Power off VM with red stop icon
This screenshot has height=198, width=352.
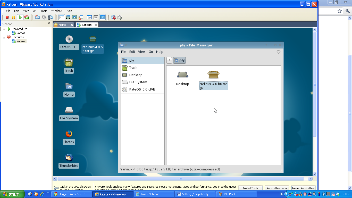click(x=7, y=17)
